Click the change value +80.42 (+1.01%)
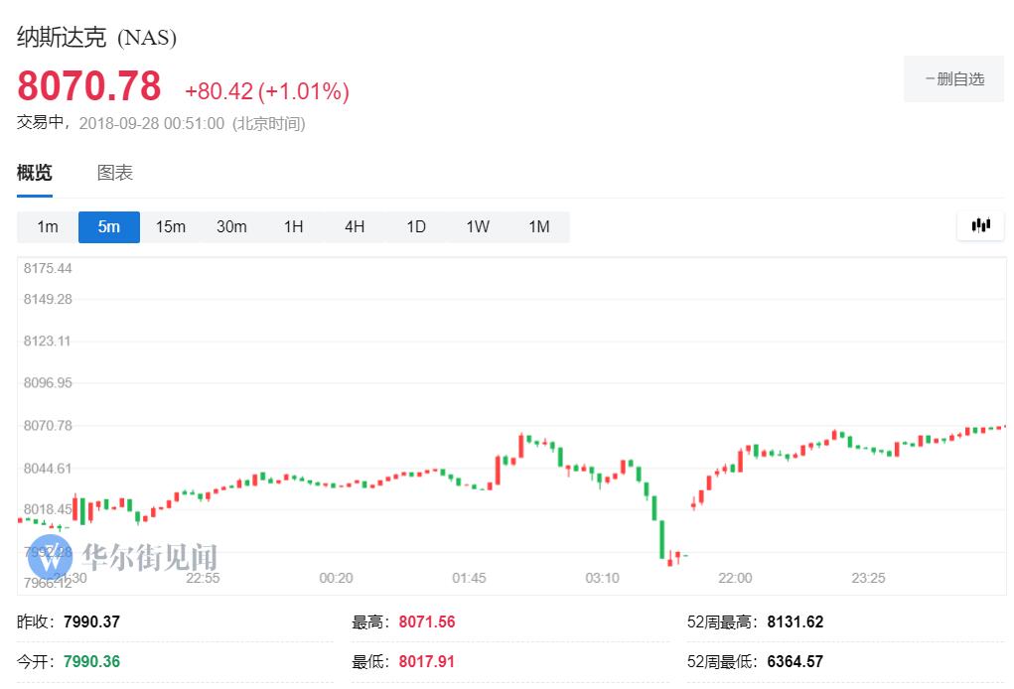1014x689 pixels. [x=267, y=91]
